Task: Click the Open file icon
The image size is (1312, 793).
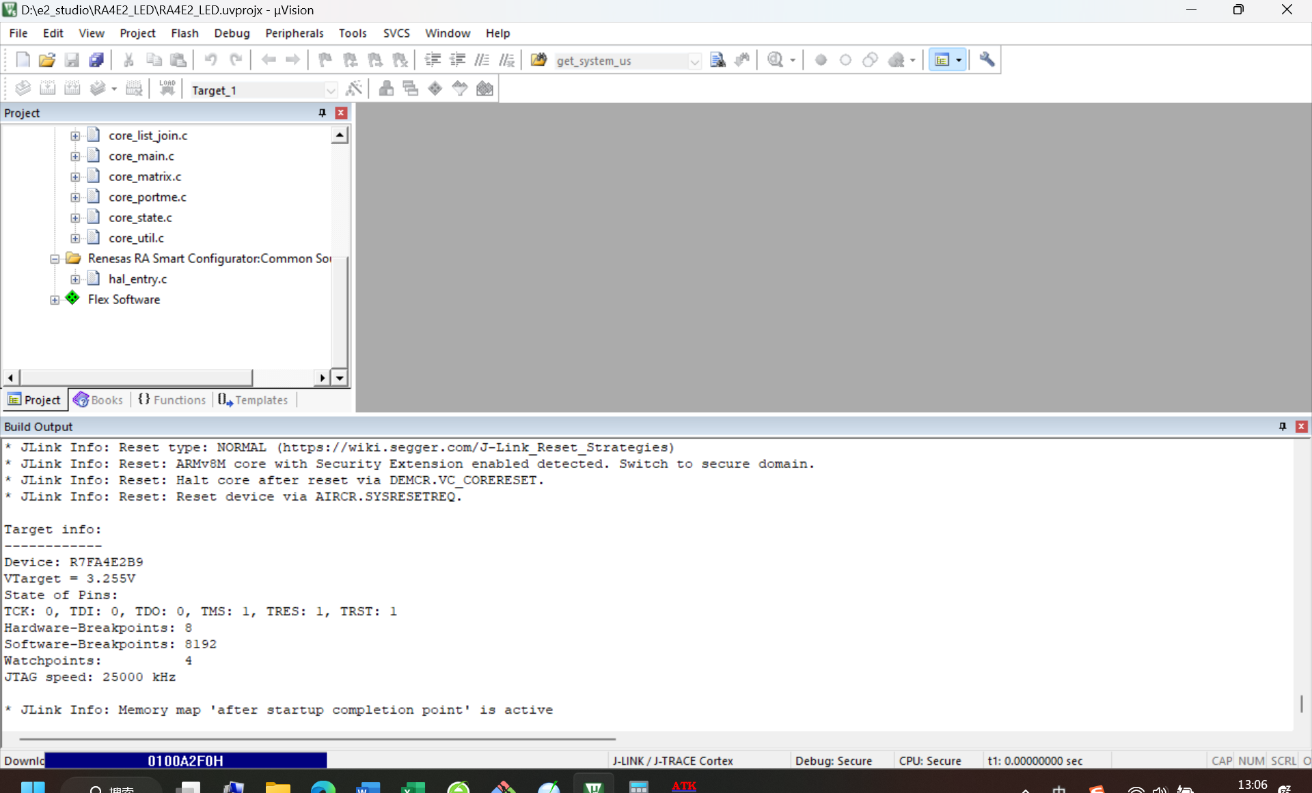Action: [x=46, y=60]
